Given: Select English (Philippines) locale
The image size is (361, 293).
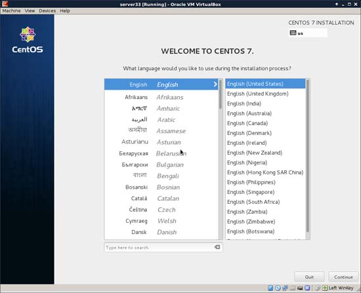Looking at the screenshot, I should (265, 182).
